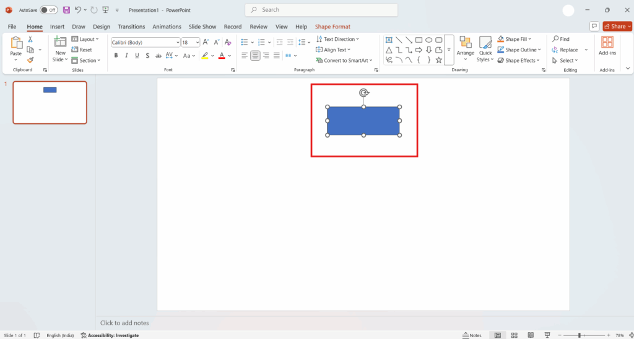This screenshot has width=634, height=339.
Task: Select slide 1 thumbnail in panel
Action: point(50,102)
